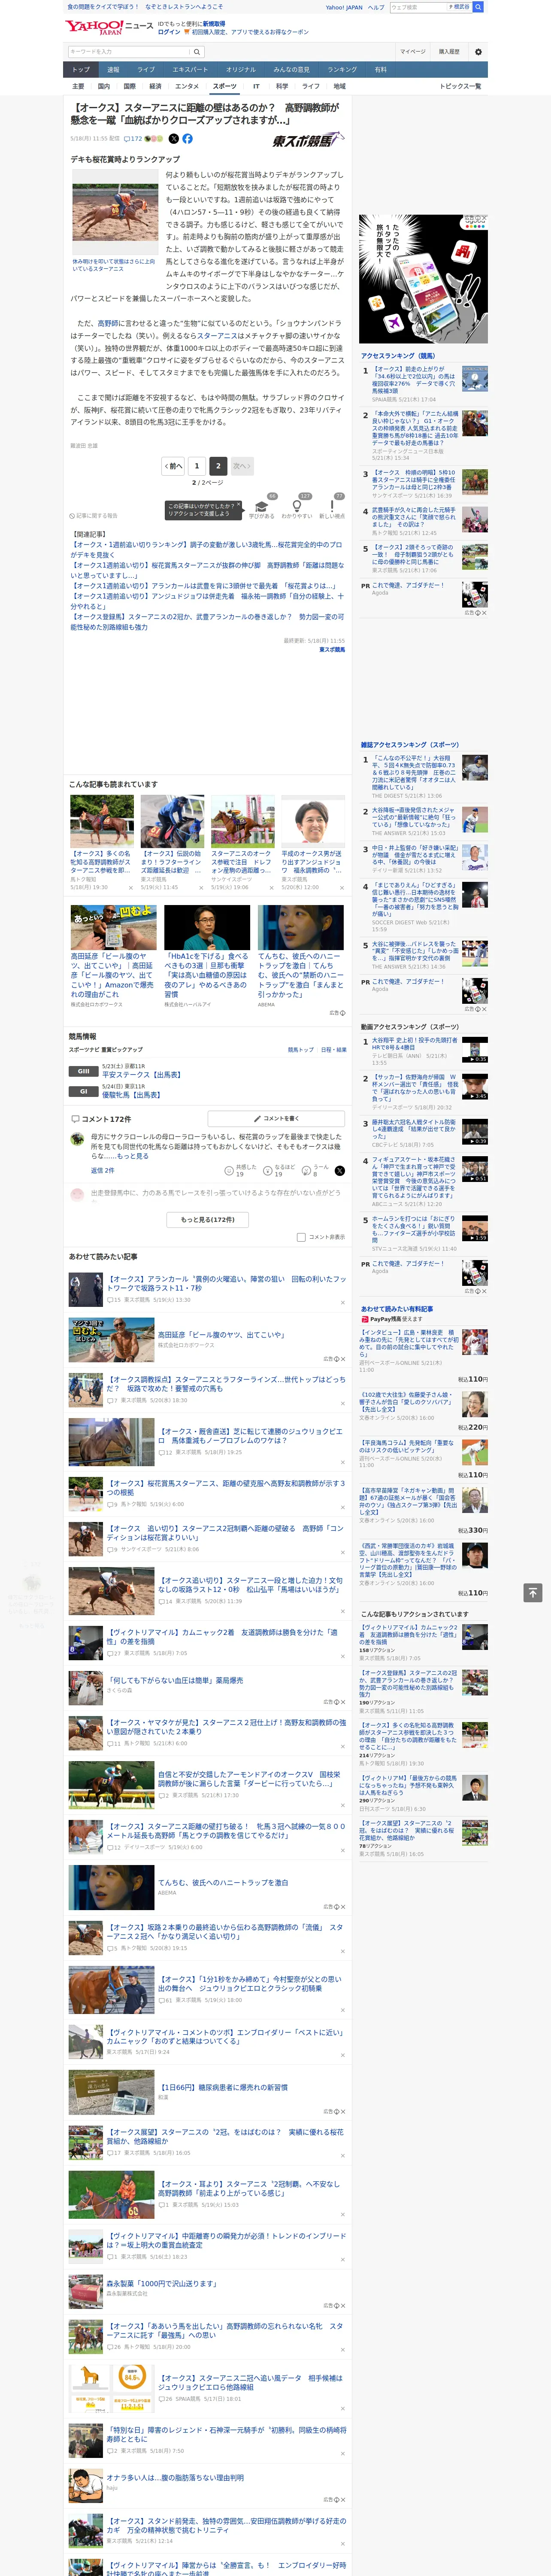
Task: Open the トップ navigation tab
Action: click(x=81, y=70)
